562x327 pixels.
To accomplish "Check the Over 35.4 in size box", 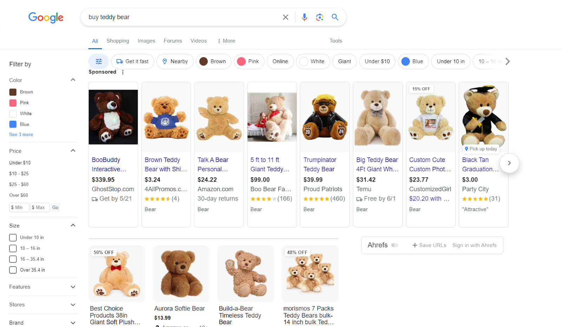I will [13, 270].
